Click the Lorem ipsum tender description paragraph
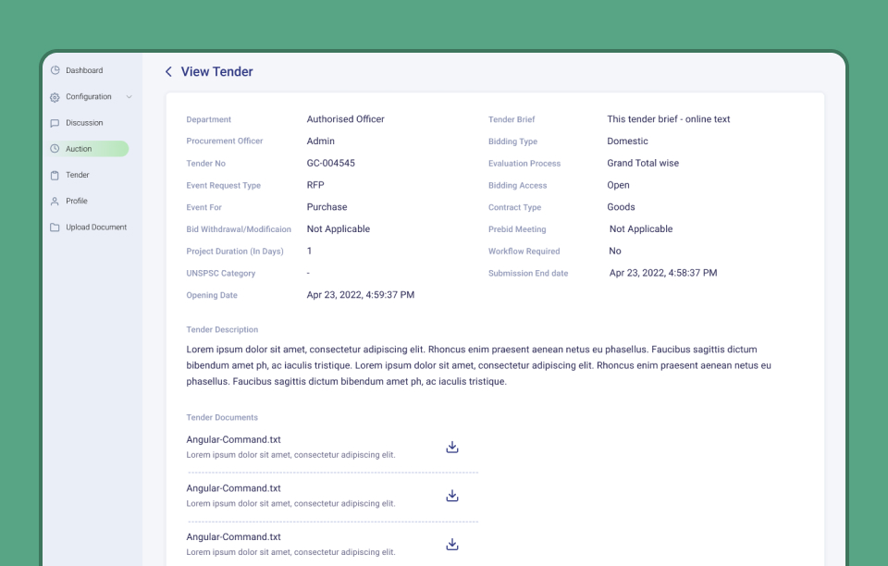This screenshot has width=888, height=566. [478, 365]
